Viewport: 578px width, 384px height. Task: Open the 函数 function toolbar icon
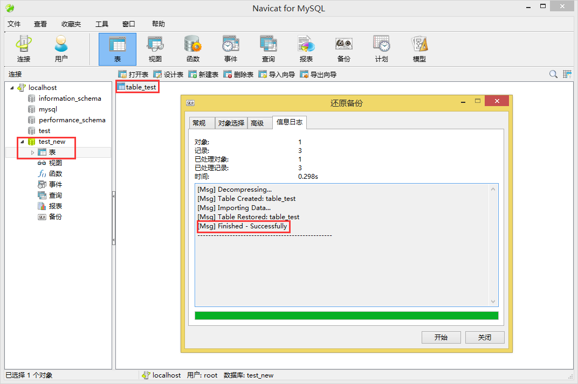[193, 49]
